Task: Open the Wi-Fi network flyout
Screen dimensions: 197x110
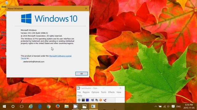Action: 164,106
